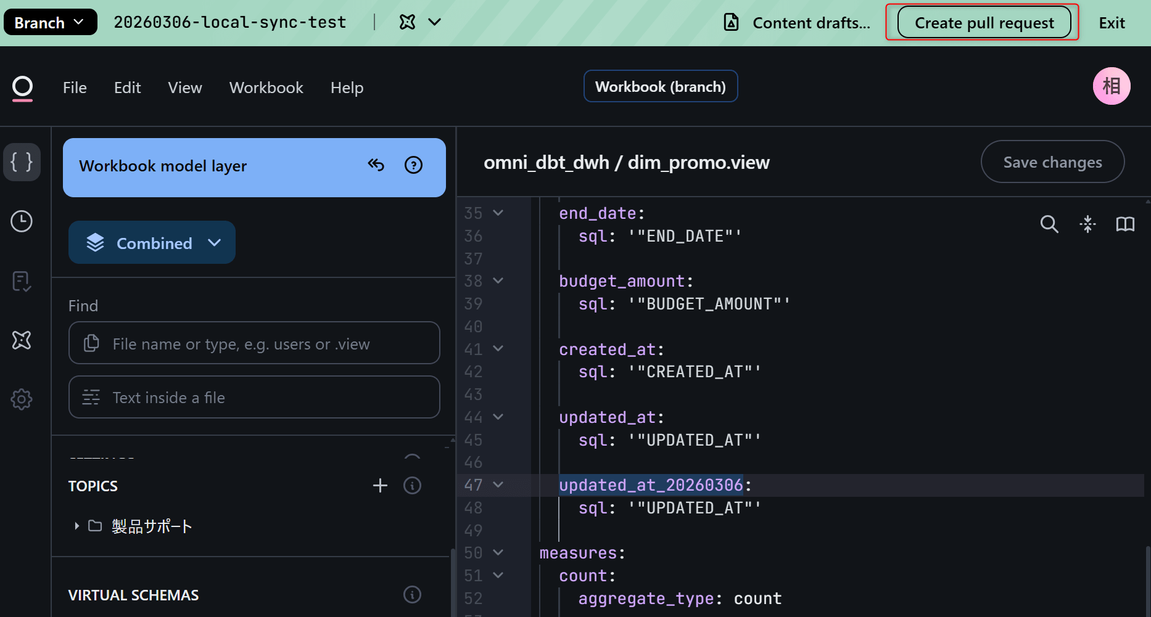The height and width of the screenshot is (617, 1151).
Task: Click the file name search field
Action: 254,343
